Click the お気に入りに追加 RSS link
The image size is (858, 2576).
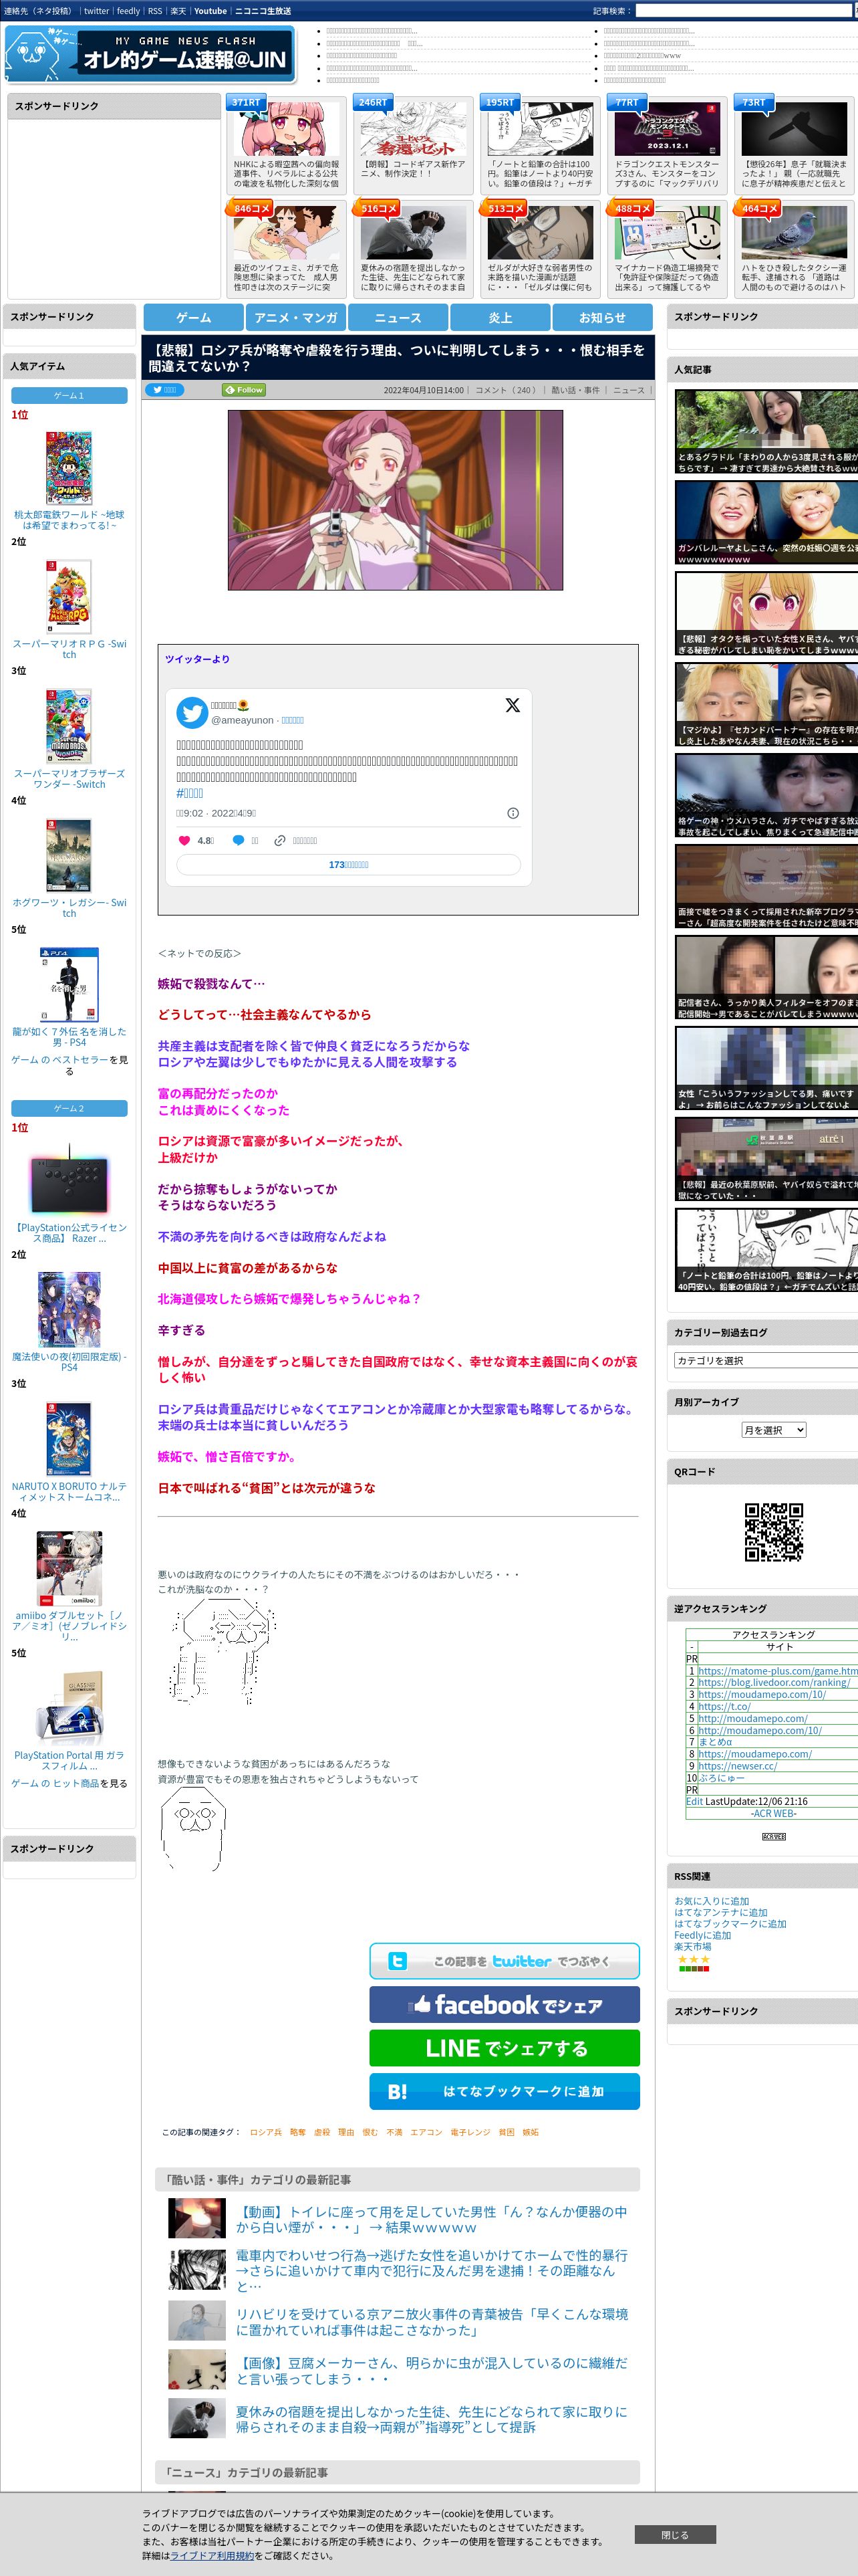point(711,1901)
